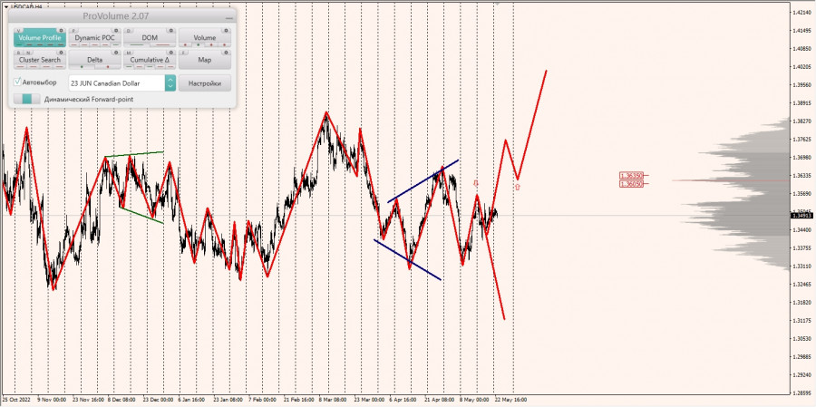816x407 pixels.
Task: Click the N hotkey badge on Cluster Search
Action: pos(28,53)
